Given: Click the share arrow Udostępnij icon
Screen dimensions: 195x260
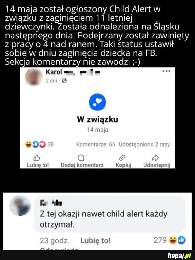Looking at the screenshot, I should 155,158.
